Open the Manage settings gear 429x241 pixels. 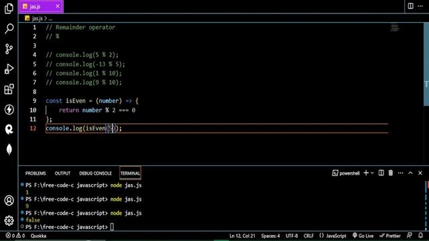9,220
